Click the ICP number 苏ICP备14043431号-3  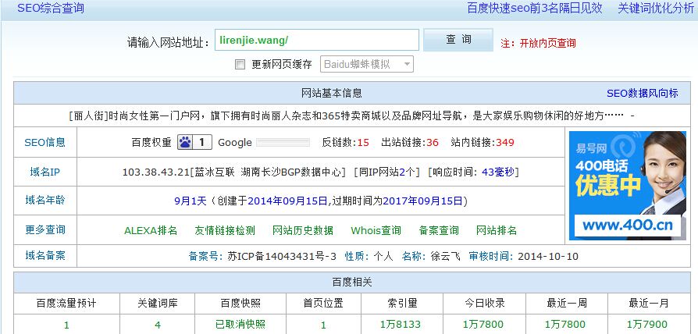click(x=282, y=256)
